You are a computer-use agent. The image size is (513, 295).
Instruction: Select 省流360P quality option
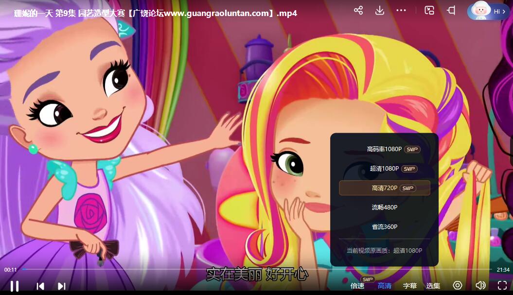click(385, 226)
